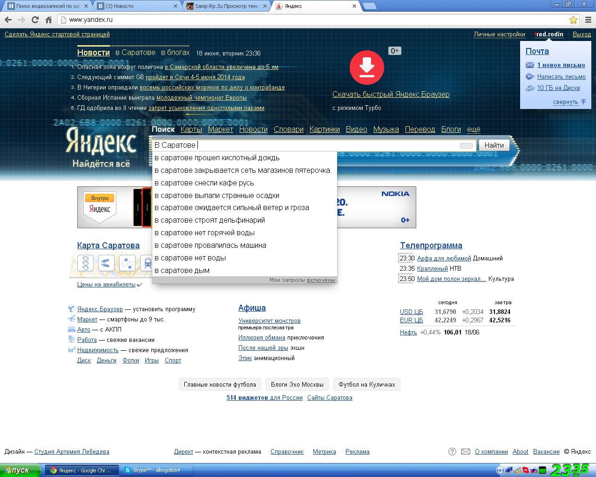The height and width of the screenshot is (477, 596).
Task: Select suggestion 'в саратове снесли кафе русь'
Action: 244,183
